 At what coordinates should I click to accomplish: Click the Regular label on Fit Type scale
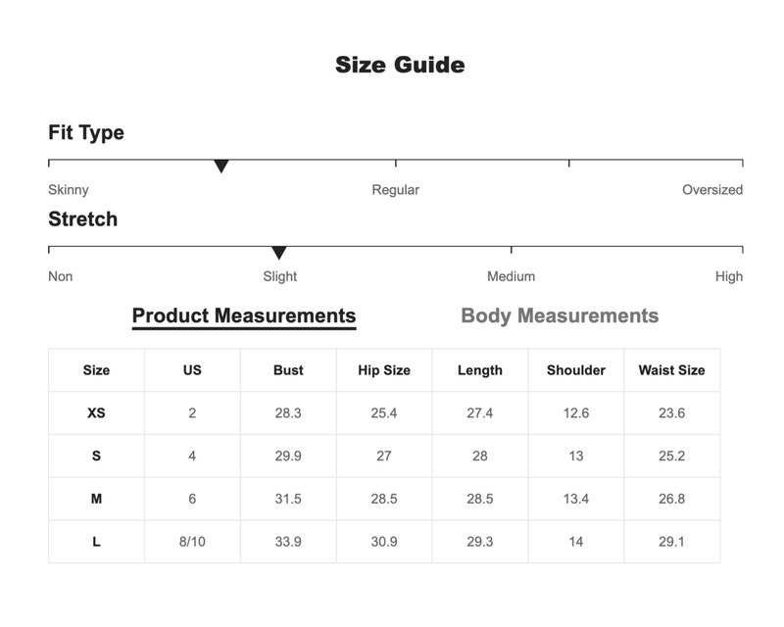pyautogui.click(x=396, y=190)
